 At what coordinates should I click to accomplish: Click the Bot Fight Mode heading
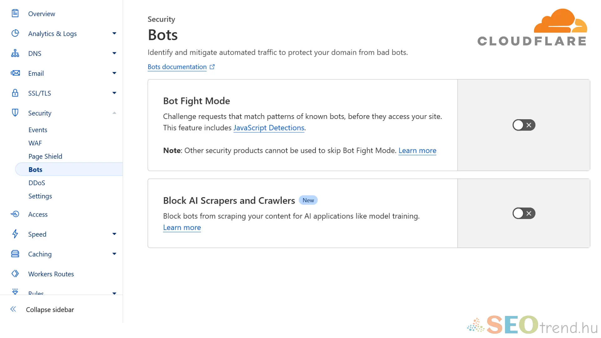(x=197, y=101)
